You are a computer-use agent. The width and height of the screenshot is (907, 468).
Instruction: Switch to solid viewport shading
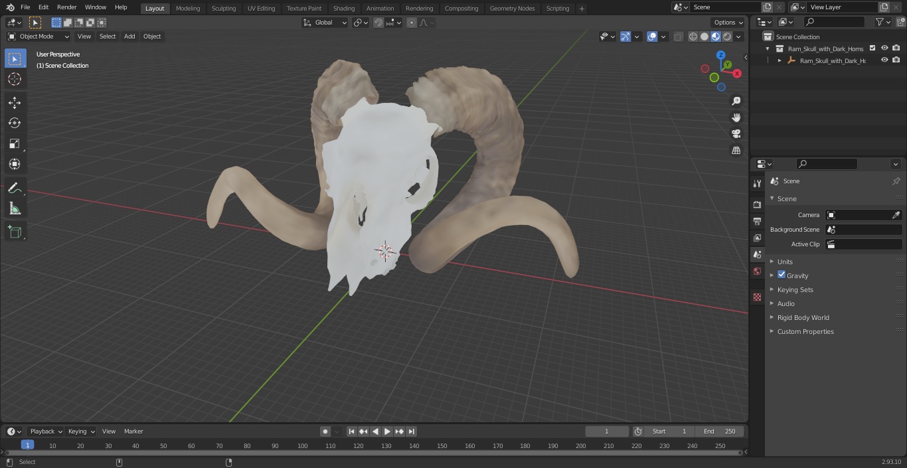704,37
